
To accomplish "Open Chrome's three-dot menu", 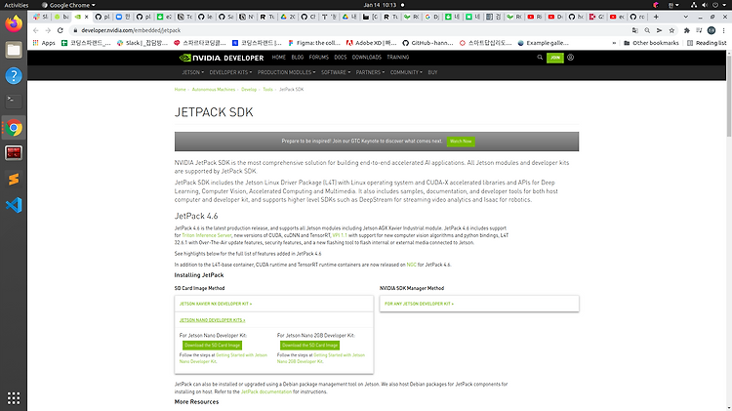I will click(723, 30).
